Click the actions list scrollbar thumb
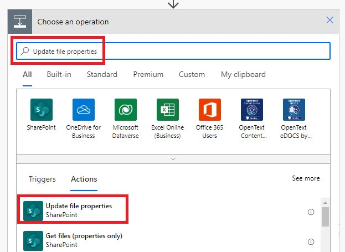 325,217
